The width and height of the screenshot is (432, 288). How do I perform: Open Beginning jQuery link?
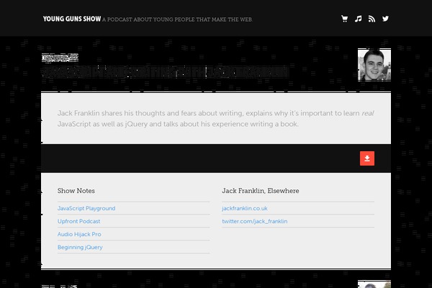(80, 247)
